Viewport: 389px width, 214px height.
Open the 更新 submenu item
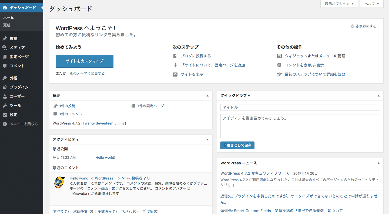coord(7,25)
